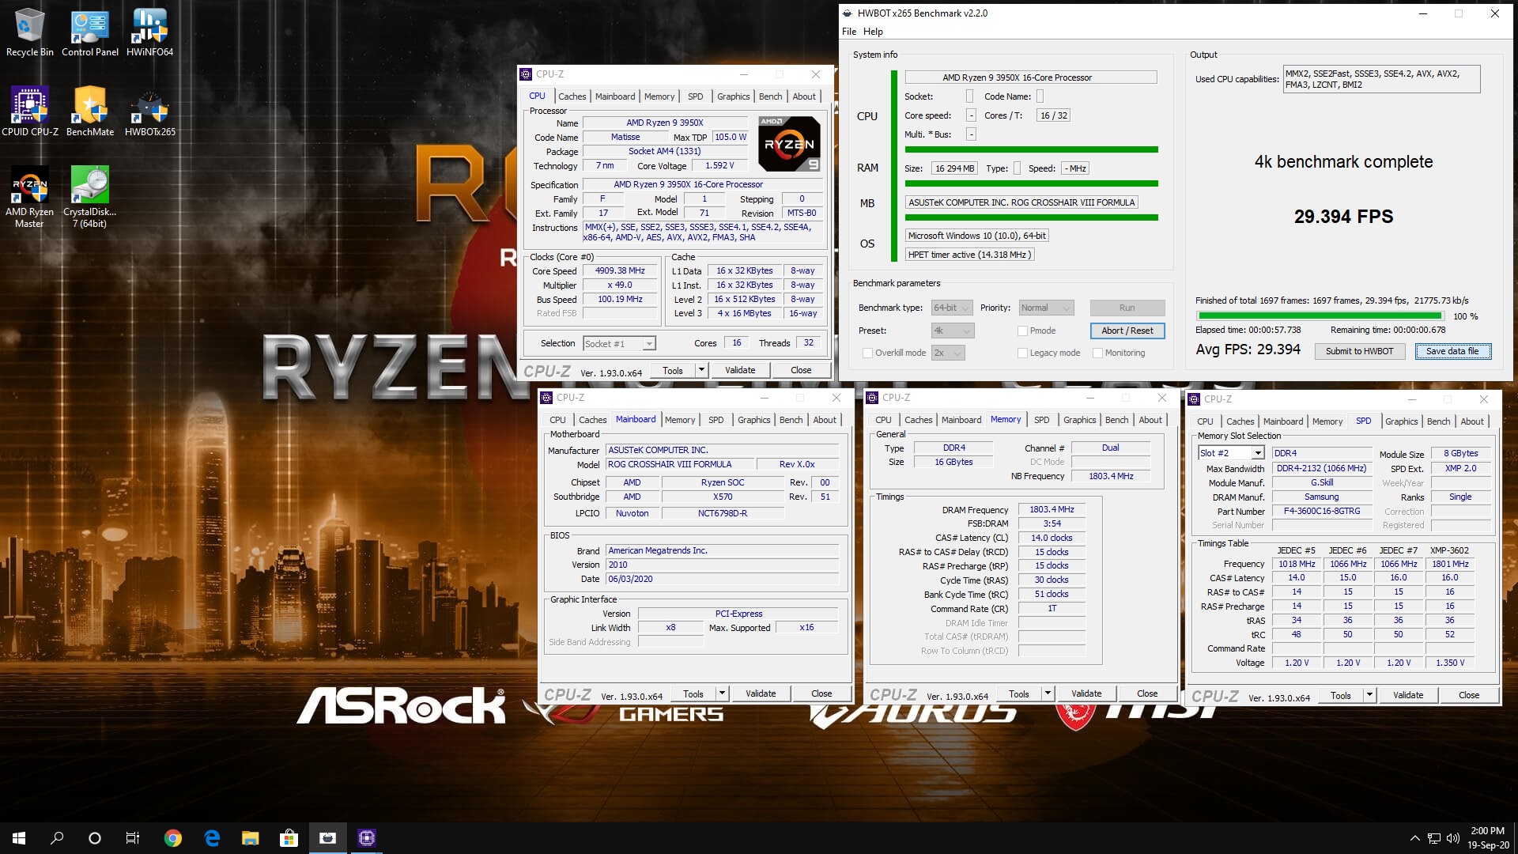Viewport: 1518px width, 854px height.
Task: Launch the CPUID CPU-Z desktop shortcut
Action: 30,112
